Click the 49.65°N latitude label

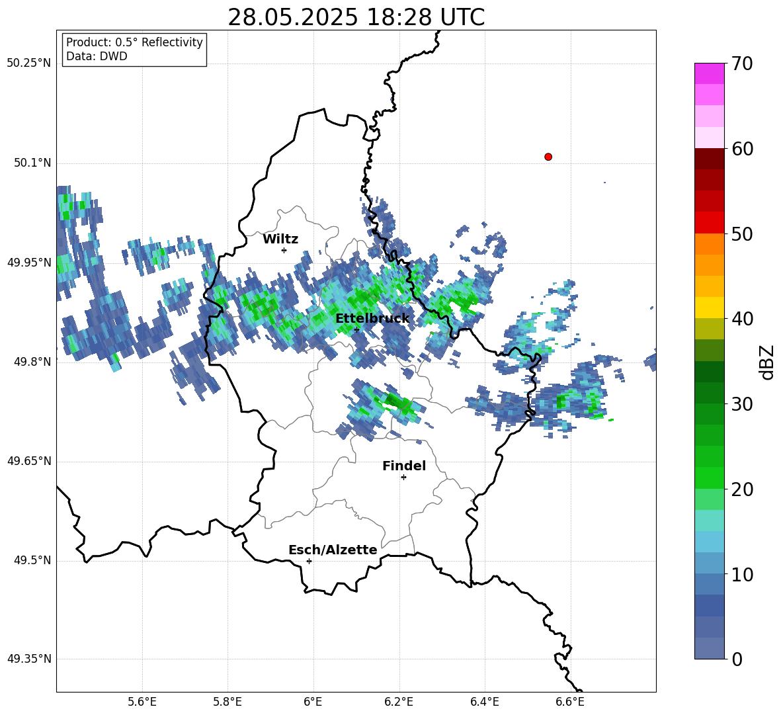pos(29,461)
